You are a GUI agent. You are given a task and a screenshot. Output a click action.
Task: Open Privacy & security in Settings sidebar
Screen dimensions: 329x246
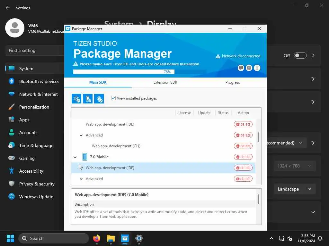[34, 184]
